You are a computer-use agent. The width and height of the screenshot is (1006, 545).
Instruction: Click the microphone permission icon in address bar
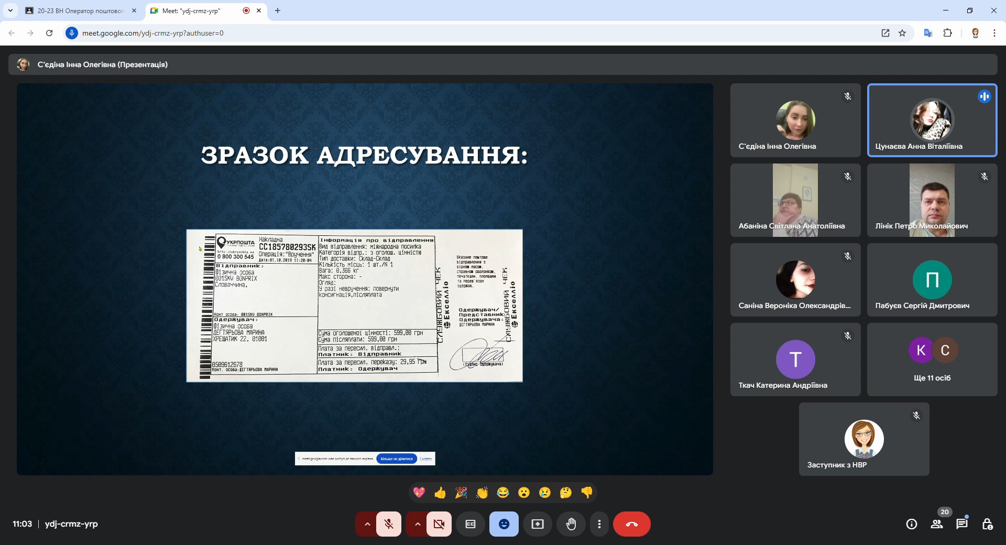tap(72, 33)
